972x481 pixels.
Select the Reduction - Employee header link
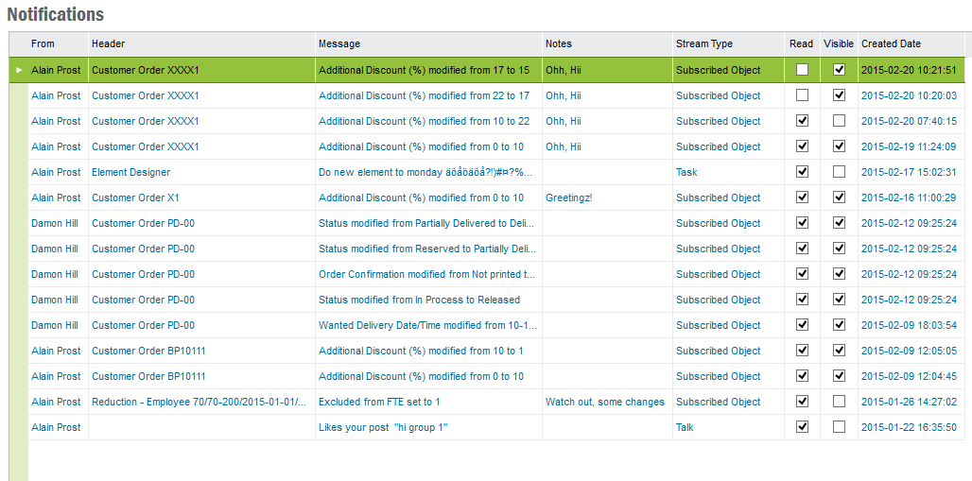point(199,402)
